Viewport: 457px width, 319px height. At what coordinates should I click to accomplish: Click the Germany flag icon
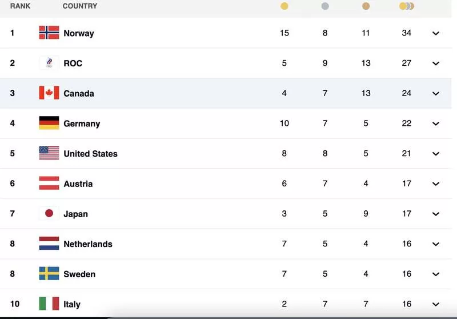pyautogui.click(x=49, y=123)
